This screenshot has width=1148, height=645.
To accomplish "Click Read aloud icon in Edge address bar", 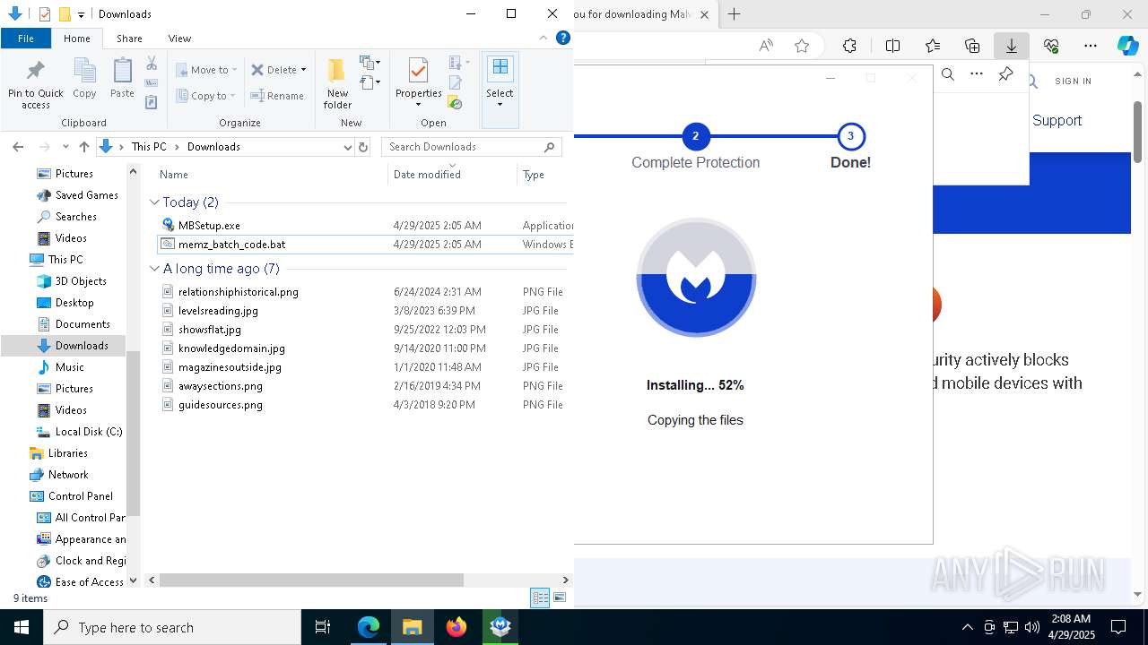I will click(x=766, y=46).
